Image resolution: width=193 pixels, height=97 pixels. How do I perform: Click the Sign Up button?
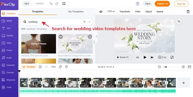click(181, 4)
